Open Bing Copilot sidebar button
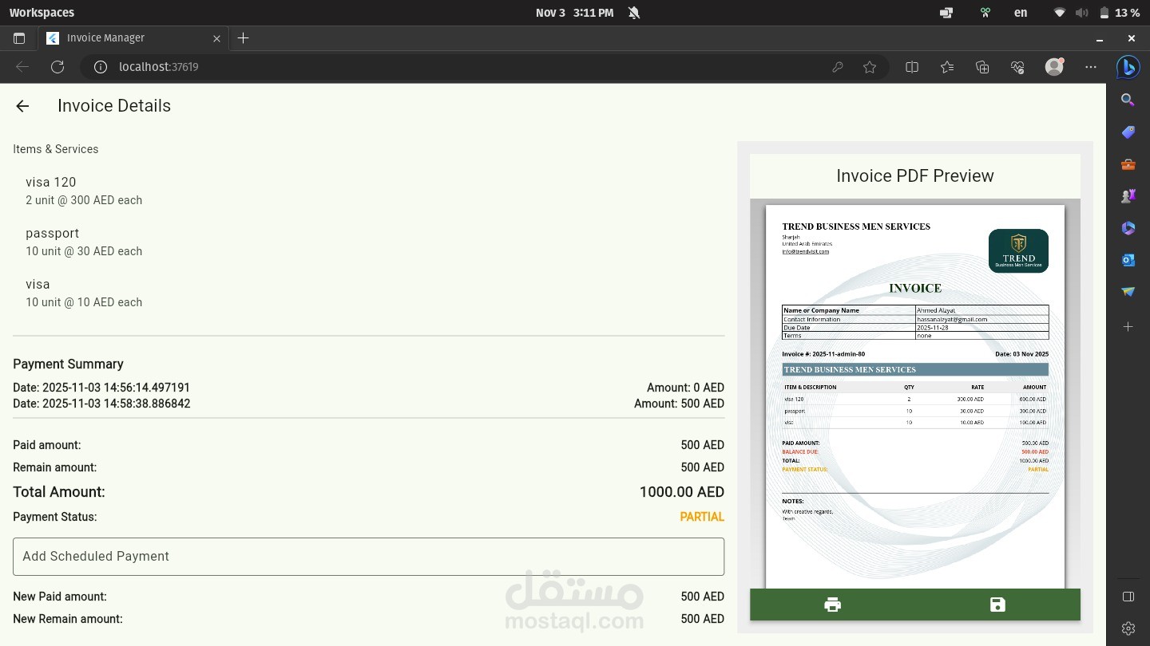1150x646 pixels. 1128,68
